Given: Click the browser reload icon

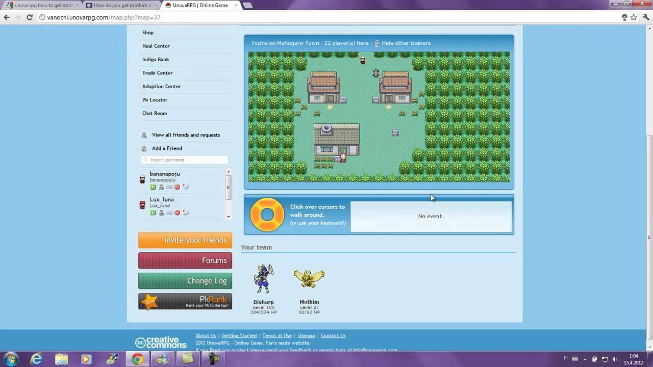Looking at the screenshot, I should point(30,17).
